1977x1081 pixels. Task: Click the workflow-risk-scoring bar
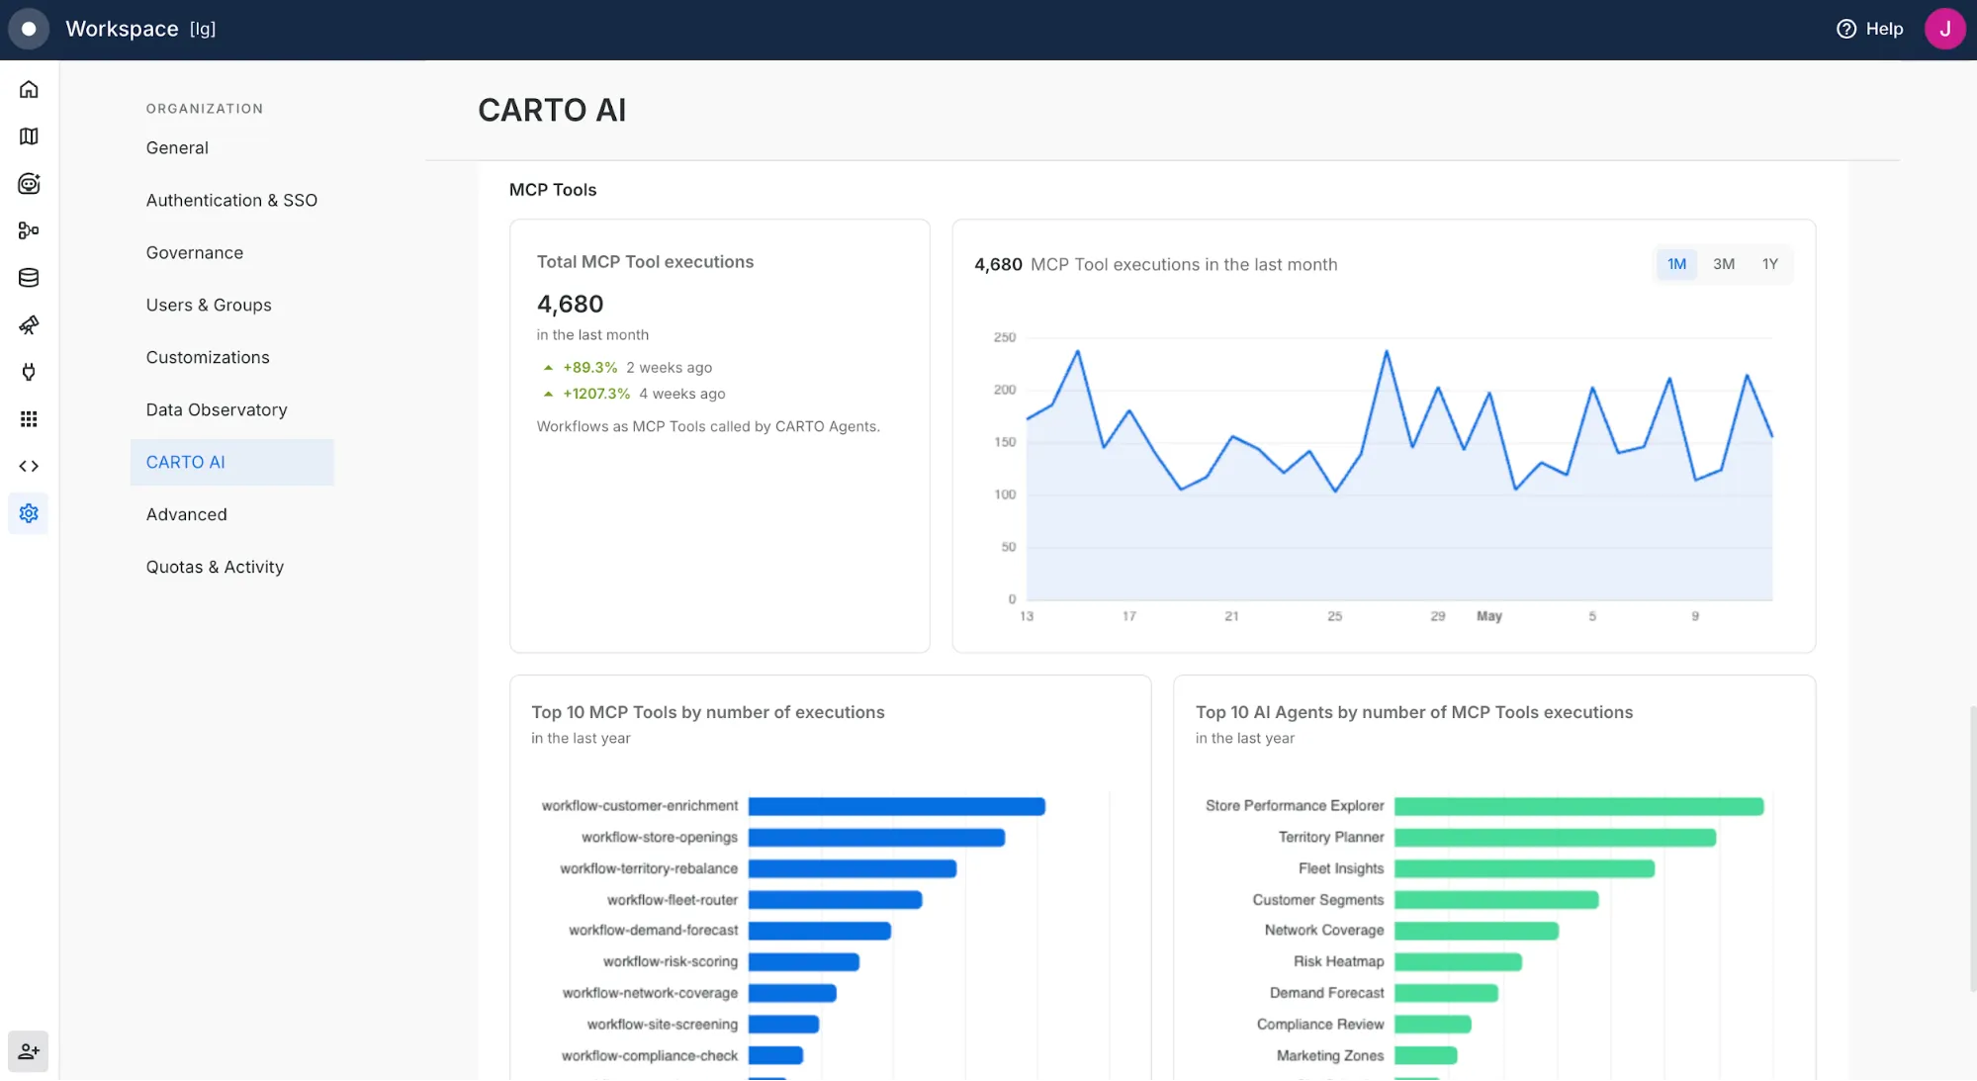[803, 961]
